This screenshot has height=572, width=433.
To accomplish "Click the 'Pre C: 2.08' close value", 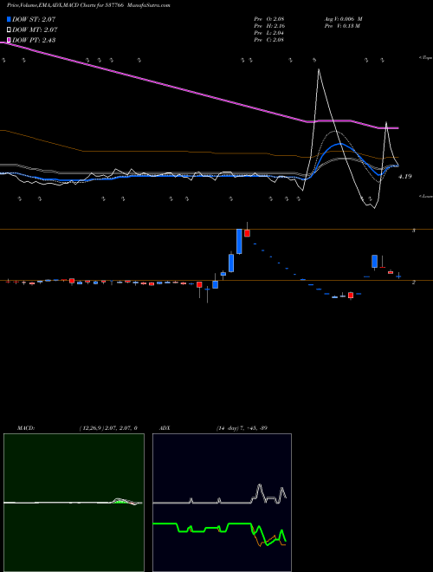I will pyautogui.click(x=269, y=40).
